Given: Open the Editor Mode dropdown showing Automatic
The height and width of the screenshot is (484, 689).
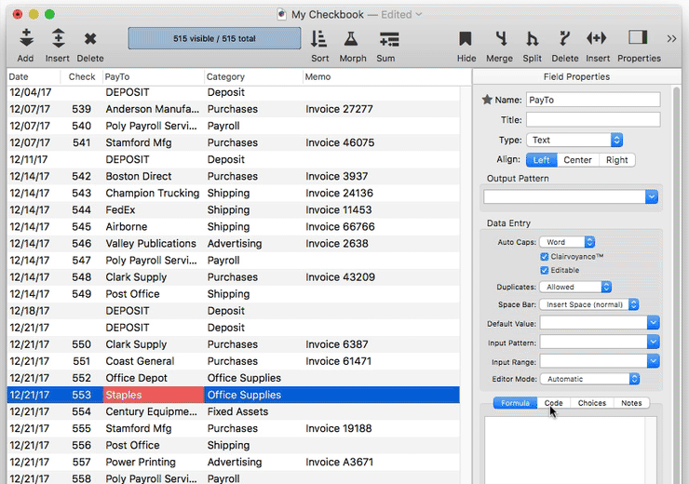Looking at the screenshot, I should click(x=589, y=379).
